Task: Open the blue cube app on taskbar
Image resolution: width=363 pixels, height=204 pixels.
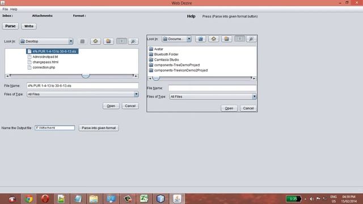Action: [161, 199]
